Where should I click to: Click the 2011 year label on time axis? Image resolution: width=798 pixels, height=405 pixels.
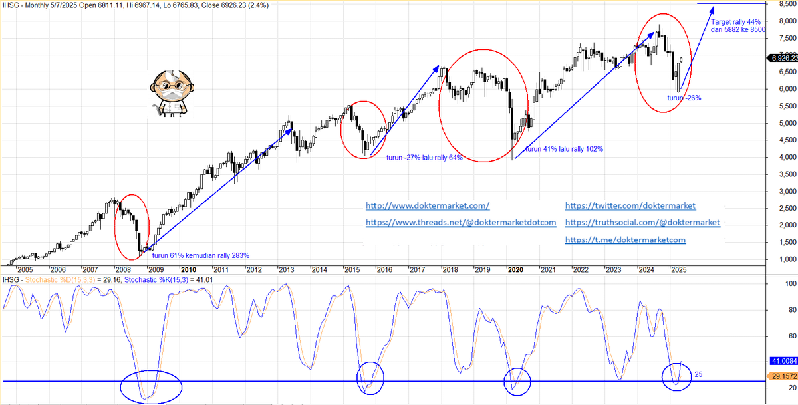(x=221, y=270)
